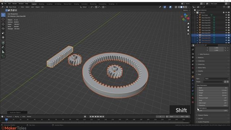Select the Select Box tool
231x130 pixels.
tap(3, 15)
